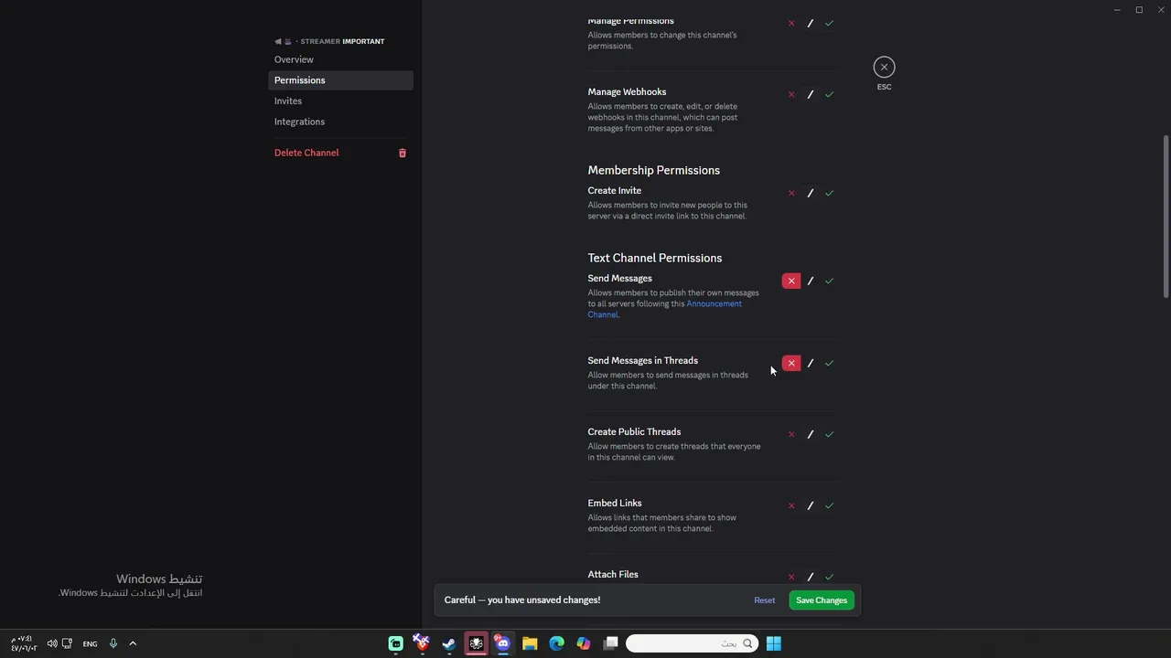Deny Create Invite with red X
Screen dimensions: 1171x658
791,193
